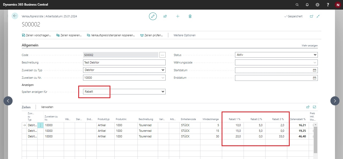Toggle edit mode with pencil icon
Viewport: 343px width, 159px height.
pos(153,16)
